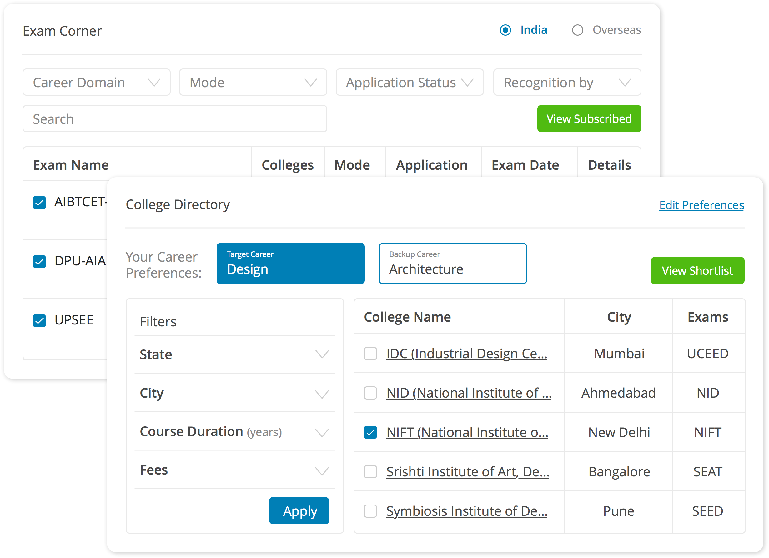Expand the Application Status dropdown
Viewport: 769px width, 558px height.
pos(409,83)
